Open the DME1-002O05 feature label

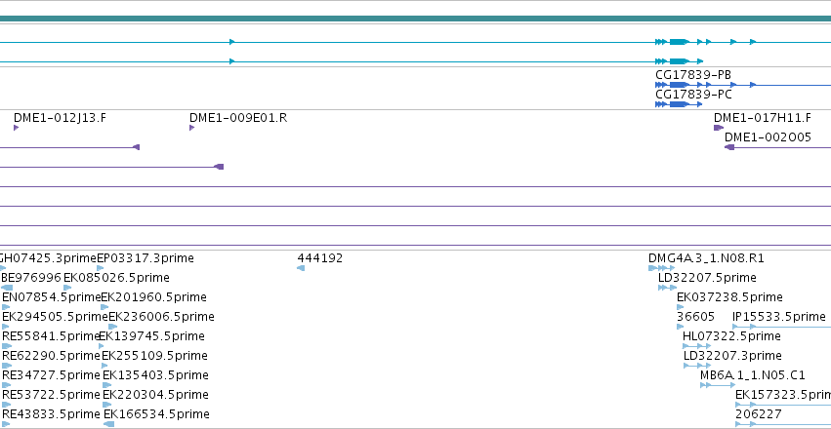pyautogui.click(x=768, y=137)
